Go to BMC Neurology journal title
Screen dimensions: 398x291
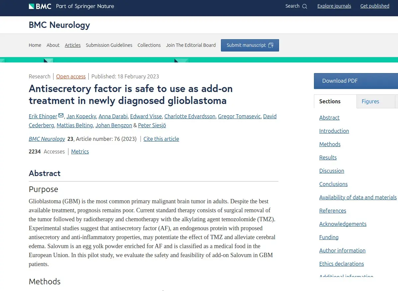(x=59, y=25)
